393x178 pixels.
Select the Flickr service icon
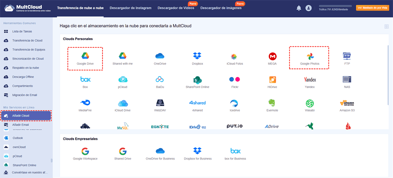(235, 79)
